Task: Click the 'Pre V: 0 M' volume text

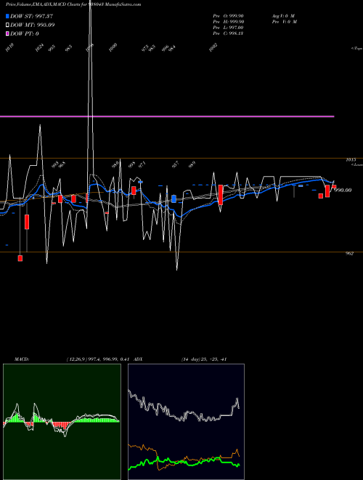Action: (x=285, y=21)
